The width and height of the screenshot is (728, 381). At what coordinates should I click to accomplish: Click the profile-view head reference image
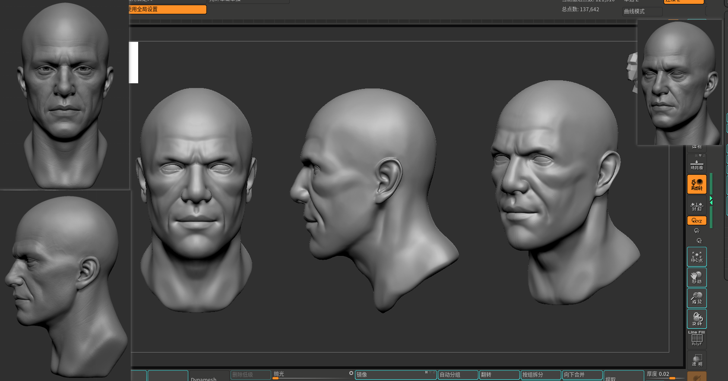(x=65, y=286)
